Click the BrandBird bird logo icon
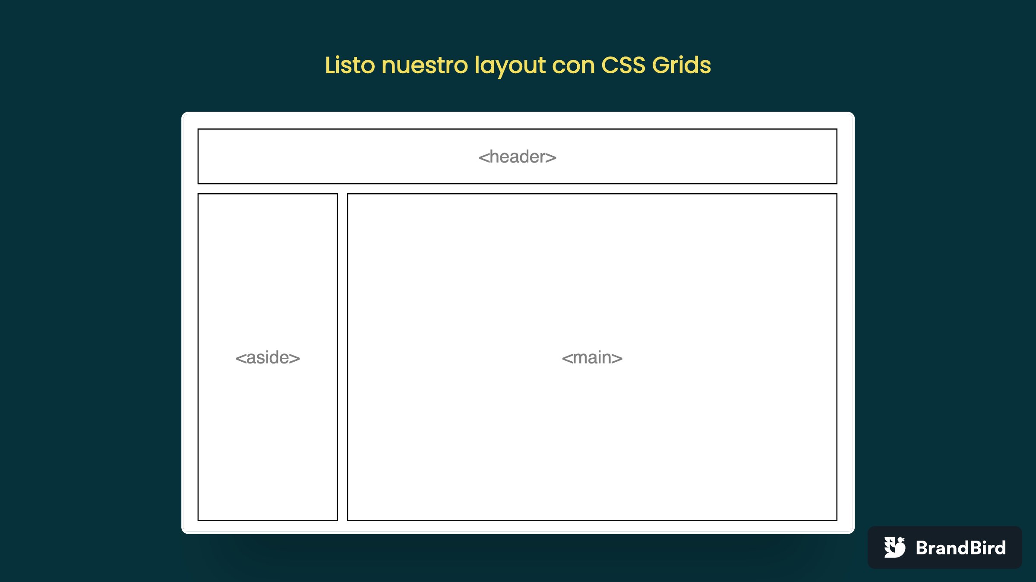The image size is (1036, 582). (894, 547)
